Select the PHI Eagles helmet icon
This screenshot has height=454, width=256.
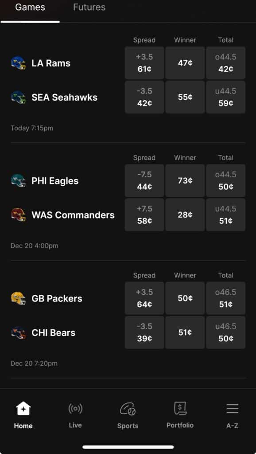19,180
